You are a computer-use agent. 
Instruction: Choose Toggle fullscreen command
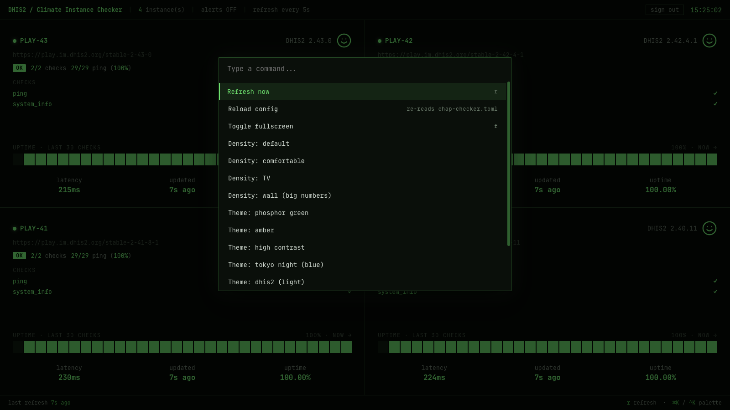[363, 126]
